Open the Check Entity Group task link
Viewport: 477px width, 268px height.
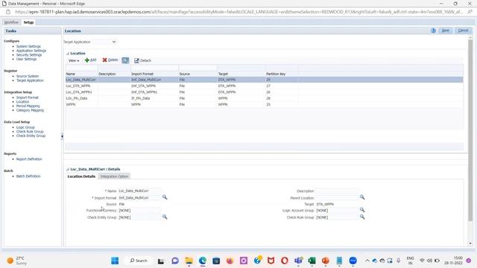pyautogui.click(x=31, y=135)
